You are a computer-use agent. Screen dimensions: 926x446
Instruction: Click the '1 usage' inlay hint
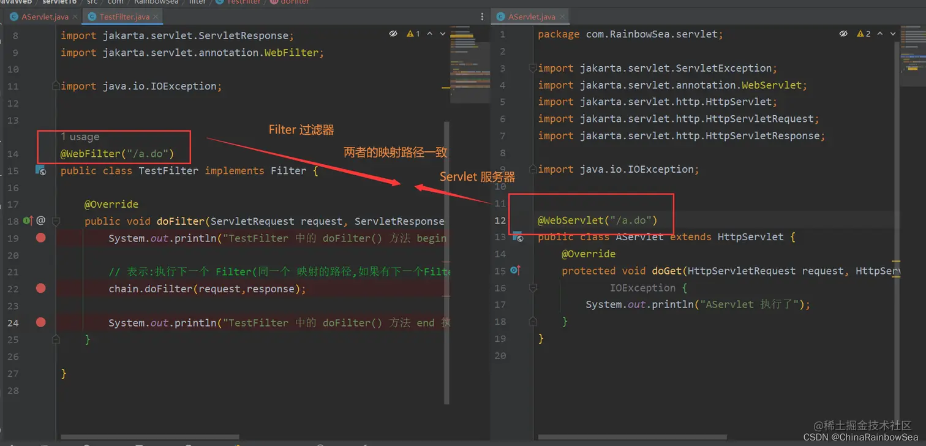[x=80, y=137]
